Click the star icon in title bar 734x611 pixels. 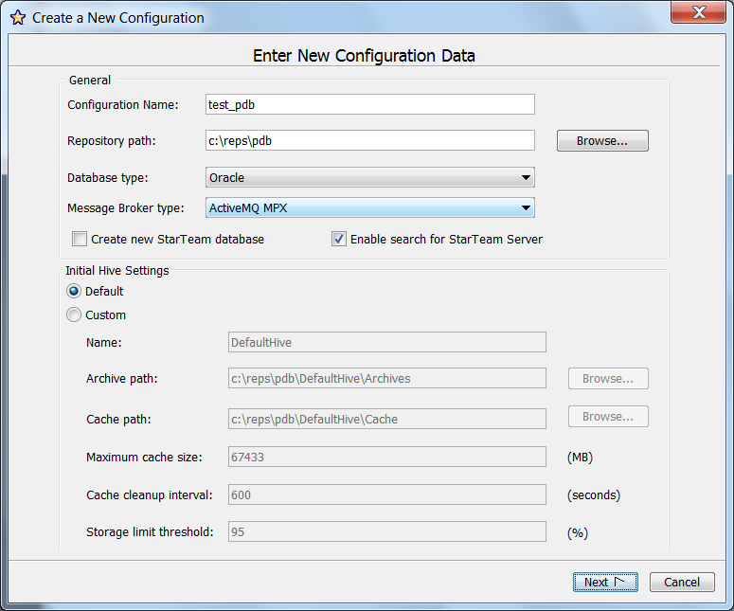(x=17, y=17)
